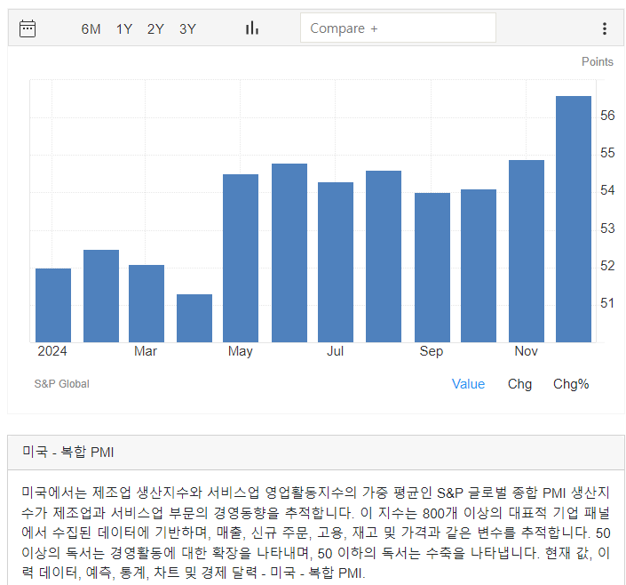Image resolution: width=626 pixels, height=585 pixels.
Task: Click the tallest December bar
Action: (x=574, y=219)
